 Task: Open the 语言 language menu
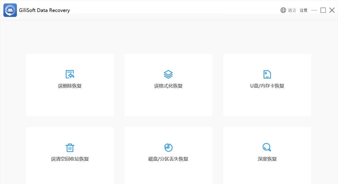(292, 10)
